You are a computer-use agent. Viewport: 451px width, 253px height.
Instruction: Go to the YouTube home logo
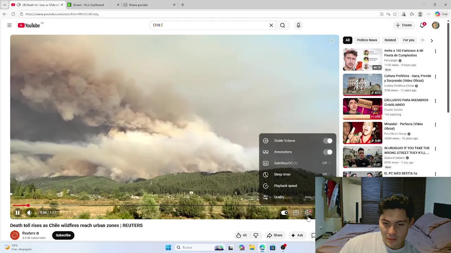pyautogui.click(x=29, y=25)
